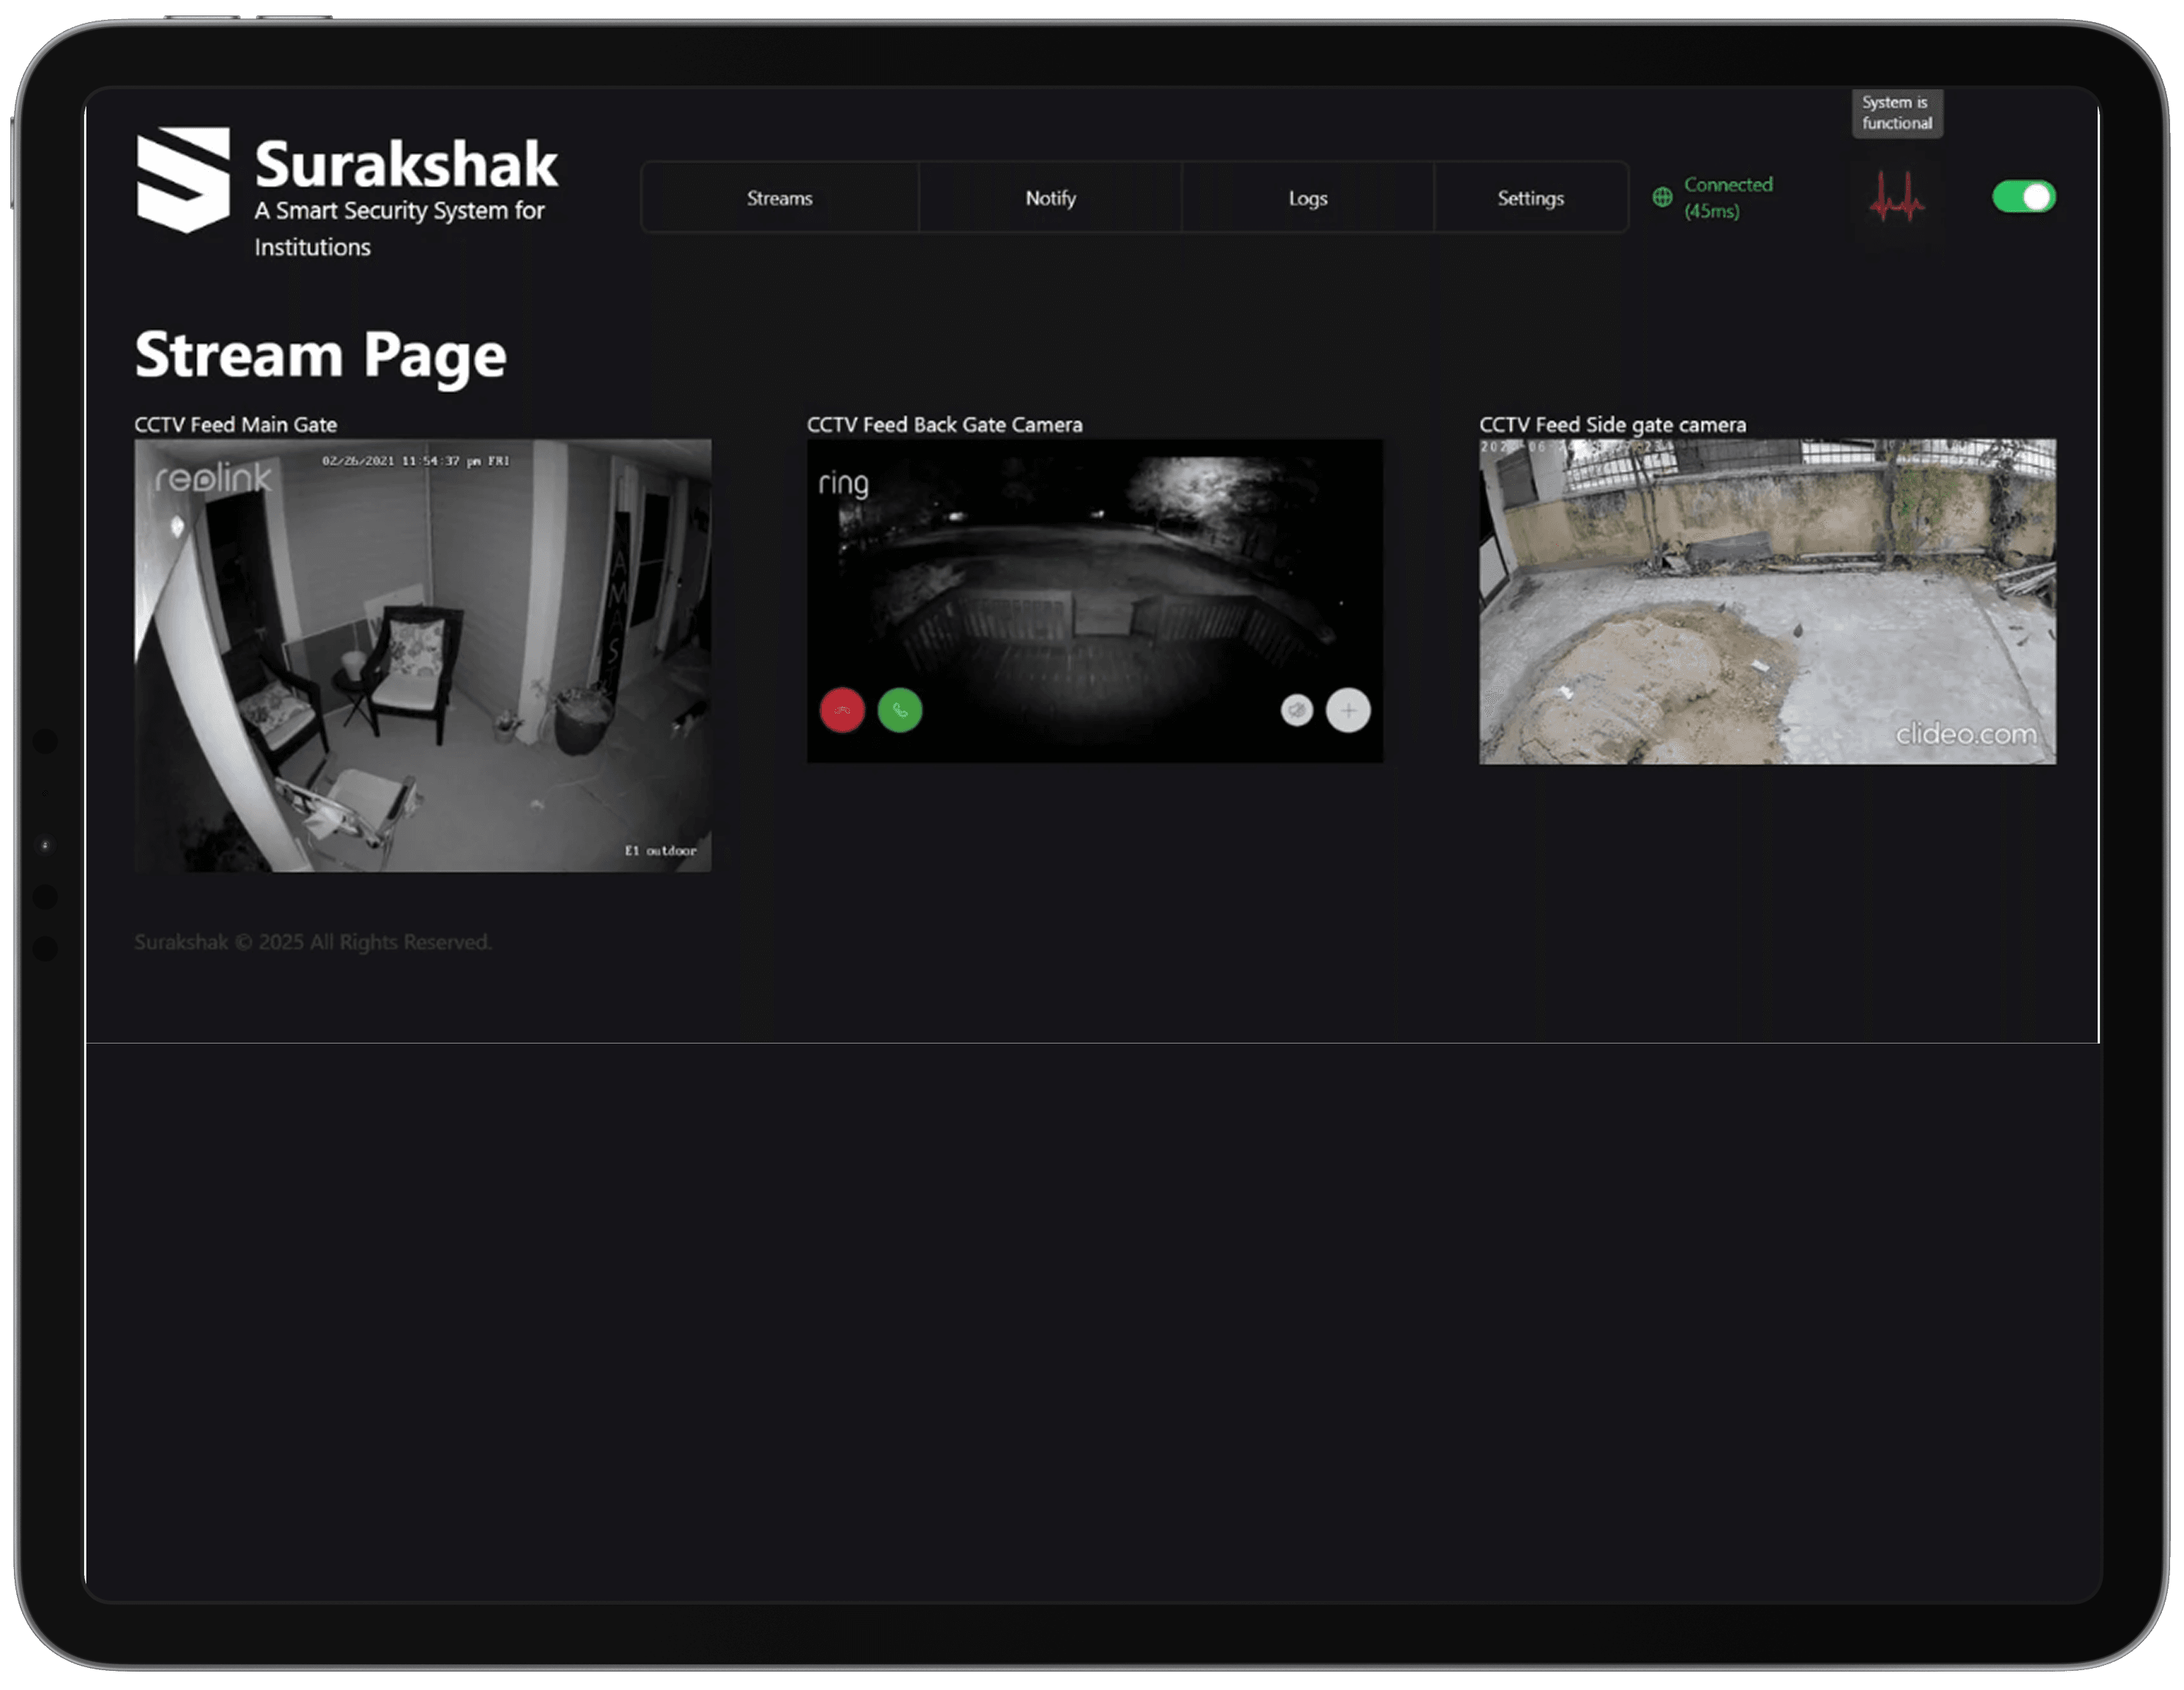Open the Streams tab
The height and width of the screenshot is (1690, 2184).
(x=779, y=198)
